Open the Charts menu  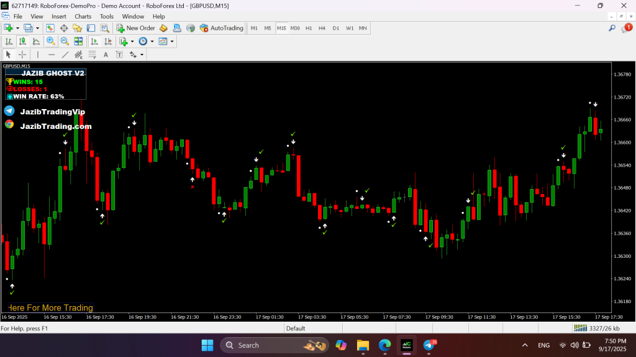pyautogui.click(x=83, y=16)
